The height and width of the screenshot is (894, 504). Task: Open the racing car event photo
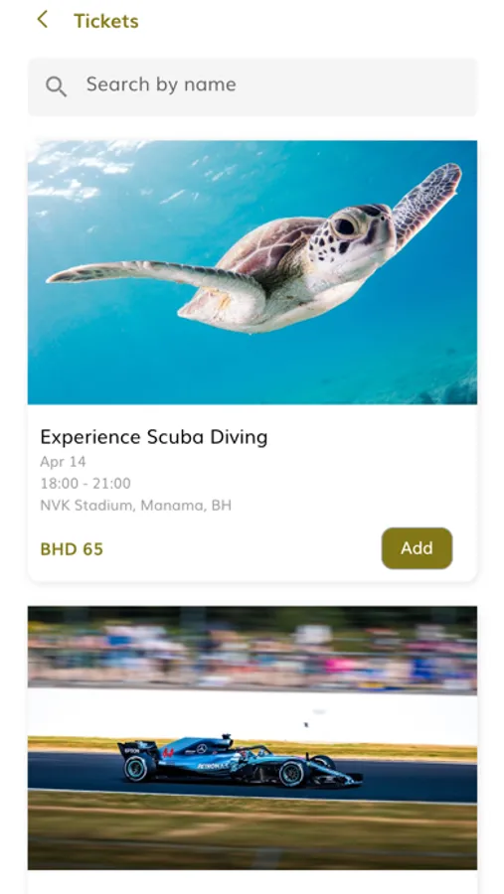coord(252,737)
